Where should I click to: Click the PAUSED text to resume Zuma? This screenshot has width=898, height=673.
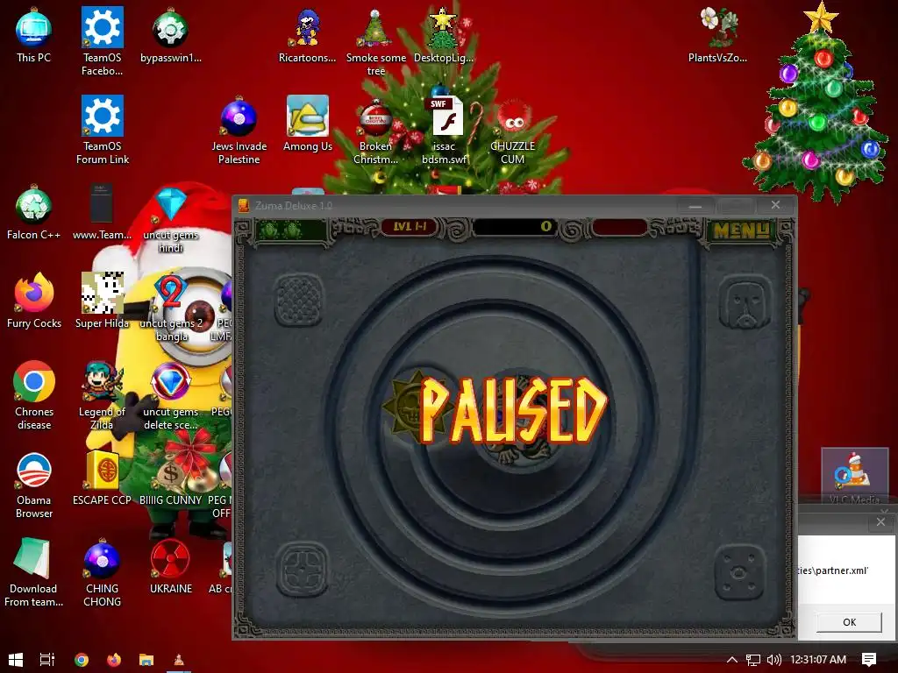(x=513, y=410)
